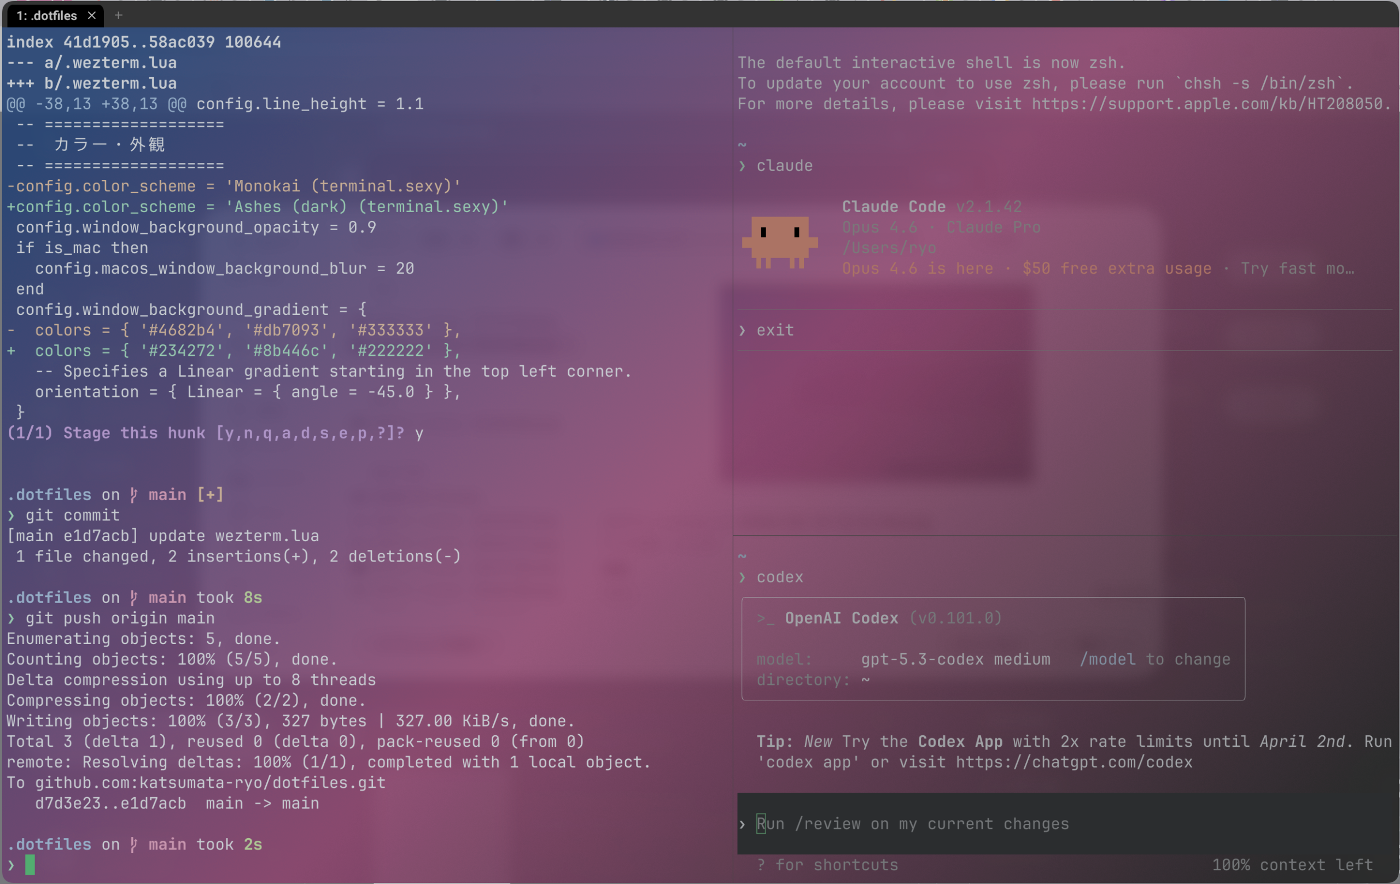Click prompt chevron beside 'claude' command
The image size is (1400, 884).
743,166
